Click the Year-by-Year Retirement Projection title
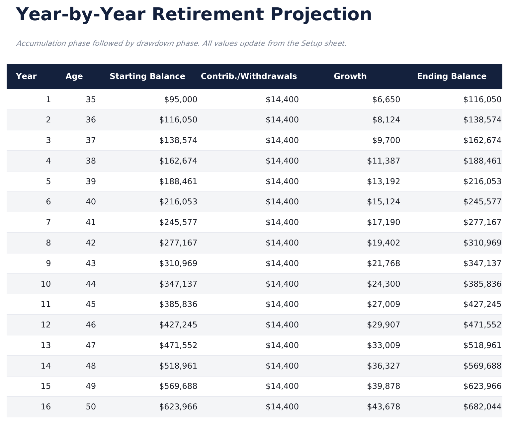 pyautogui.click(x=194, y=15)
